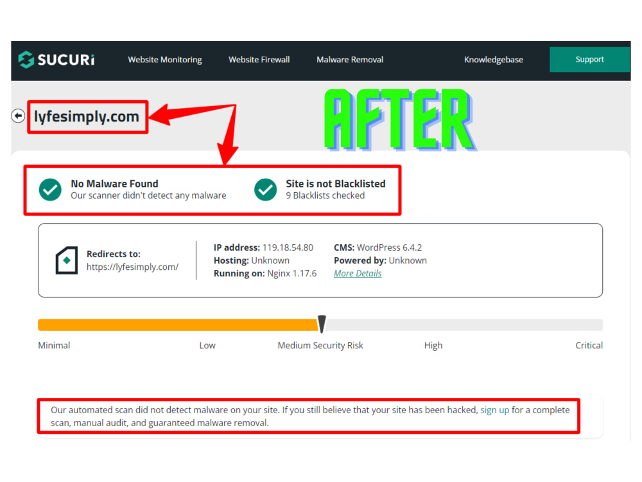The width and height of the screenshot is (642, 482).
Task: Click the Powered by: Unknown text
Action: [380, 260]
